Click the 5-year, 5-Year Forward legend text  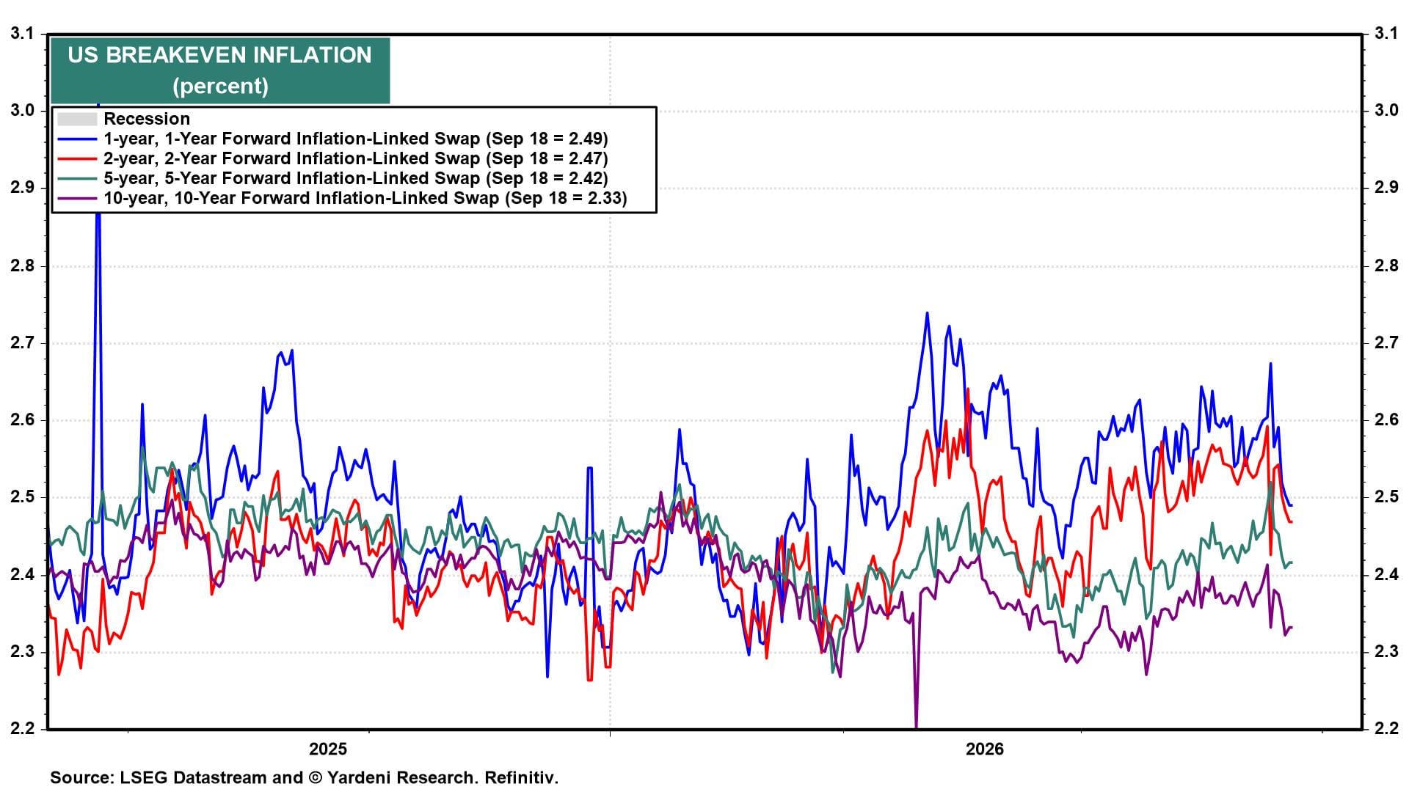pos(356,178)
